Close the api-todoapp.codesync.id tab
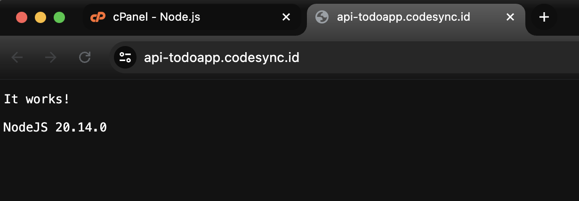The image size is (579, 201). (510, 17)
